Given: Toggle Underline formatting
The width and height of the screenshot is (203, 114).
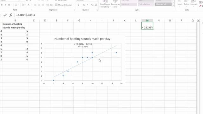Looking at the screenshot, I should coord(9,5).
